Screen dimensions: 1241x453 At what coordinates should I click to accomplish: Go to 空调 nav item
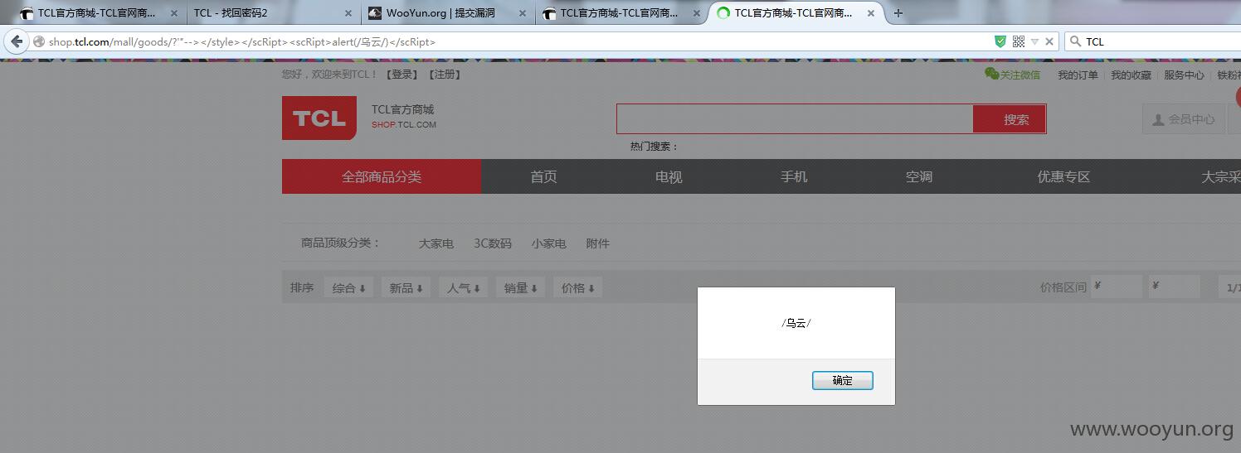pyautogui.click(x=919, y=176)
